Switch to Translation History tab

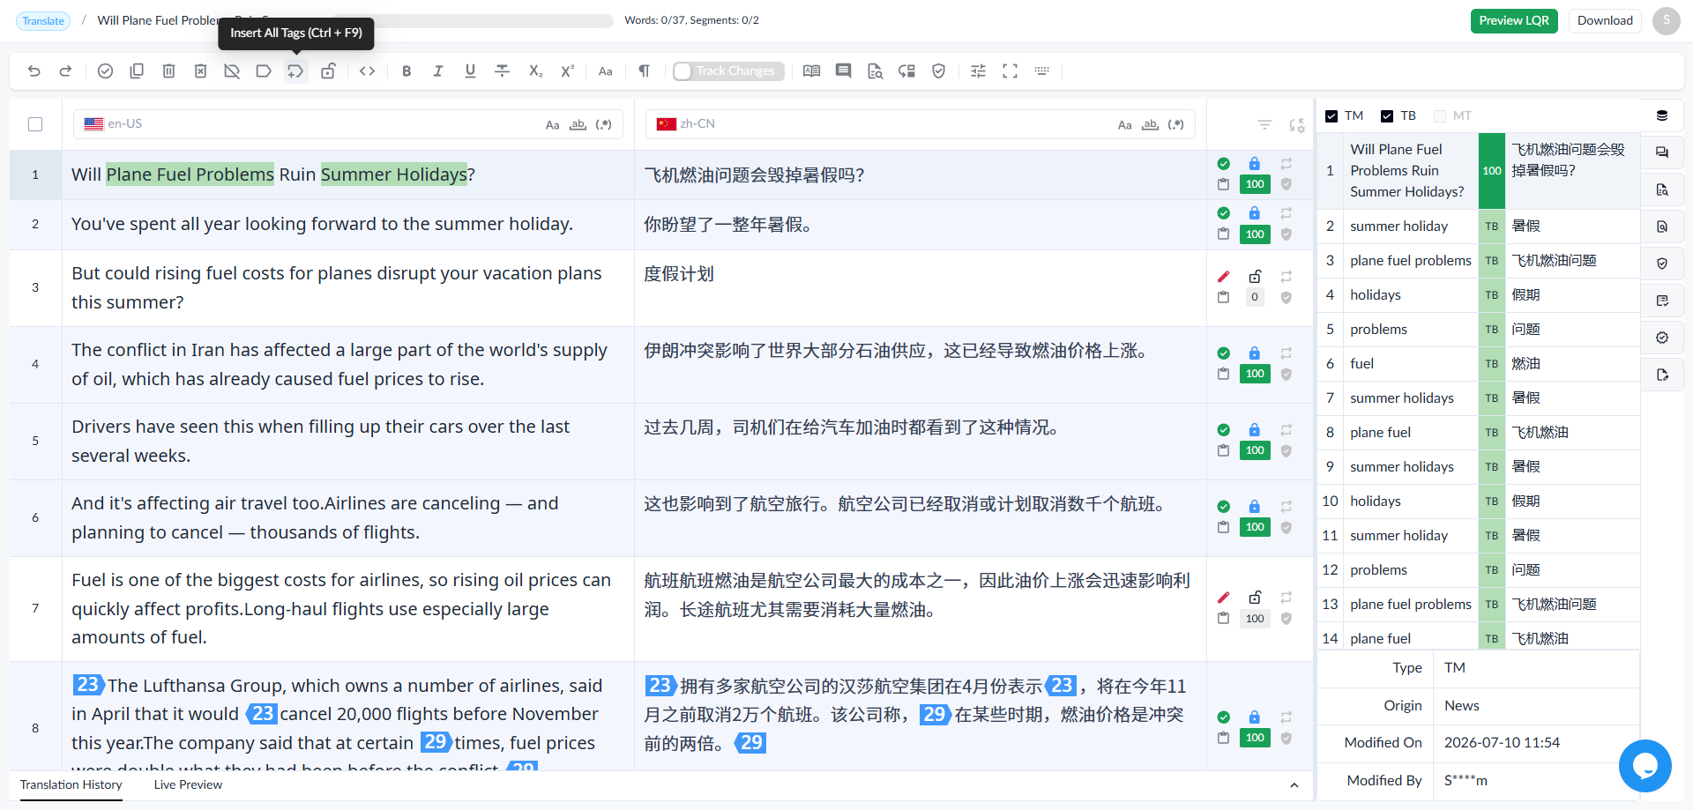71,785
